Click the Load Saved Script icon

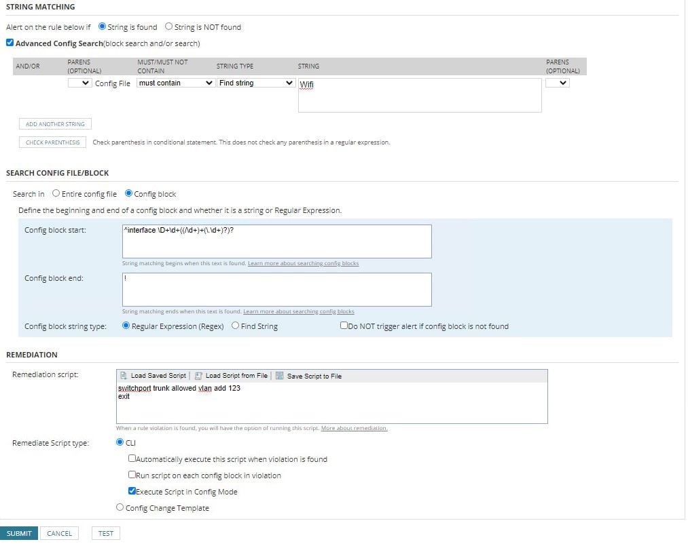(124, 376)
